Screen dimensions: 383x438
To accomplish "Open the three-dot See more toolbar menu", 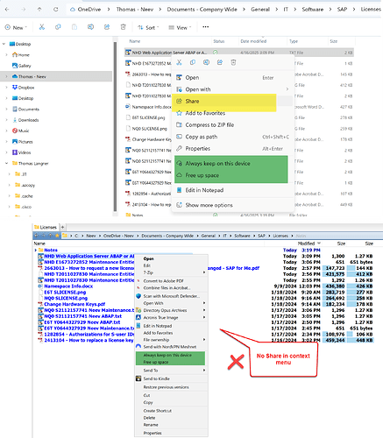I will 206,27.
